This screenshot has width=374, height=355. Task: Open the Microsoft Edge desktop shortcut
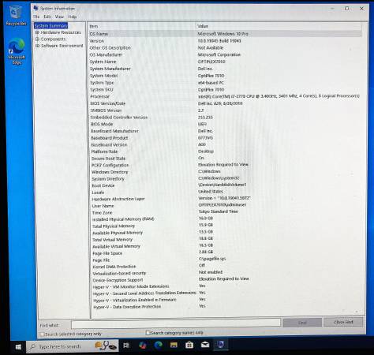[x=17, y=51]
